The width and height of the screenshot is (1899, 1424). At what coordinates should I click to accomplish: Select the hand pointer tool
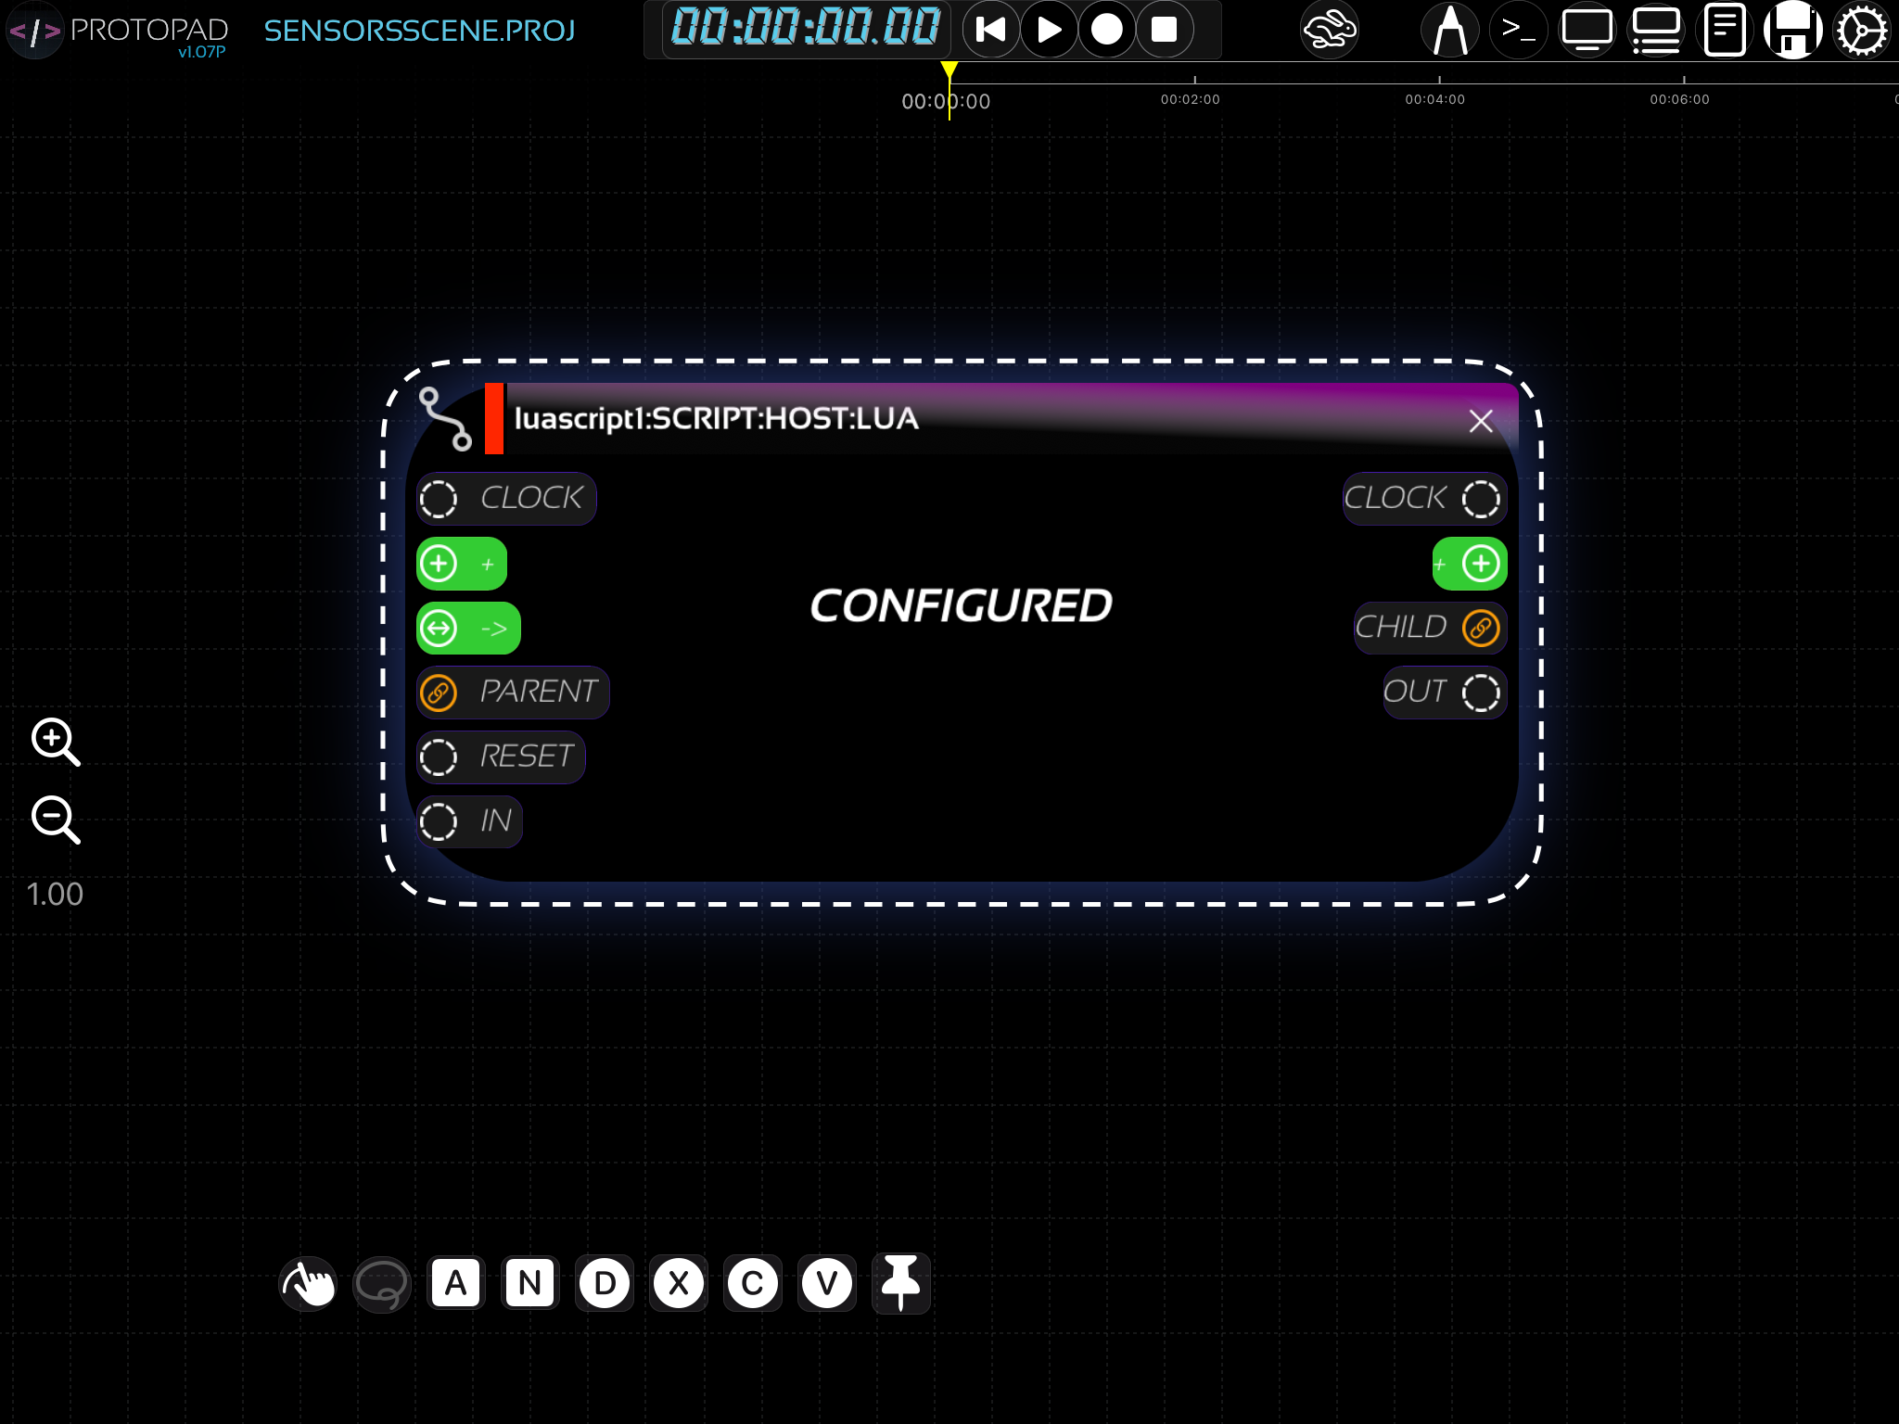pyautogui.click(x=308, y=1284)
